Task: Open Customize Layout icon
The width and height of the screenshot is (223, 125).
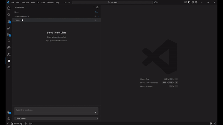Action: point(185,2)
